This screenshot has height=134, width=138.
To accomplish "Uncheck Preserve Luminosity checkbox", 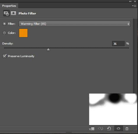I will [x=4, y=56].
